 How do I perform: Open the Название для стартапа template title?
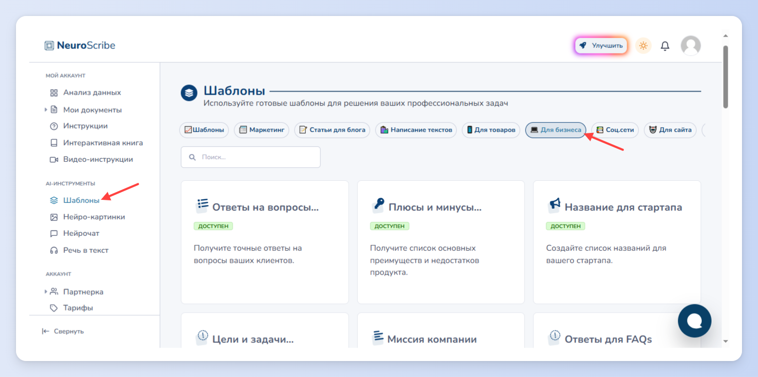click(x=623, y=208)
